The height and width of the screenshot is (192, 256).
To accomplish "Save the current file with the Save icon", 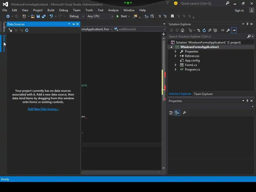I will click(38, 16).
